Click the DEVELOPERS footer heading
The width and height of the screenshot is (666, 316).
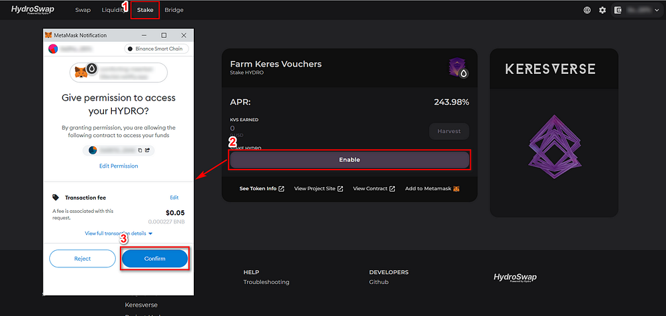pos(389,272)
